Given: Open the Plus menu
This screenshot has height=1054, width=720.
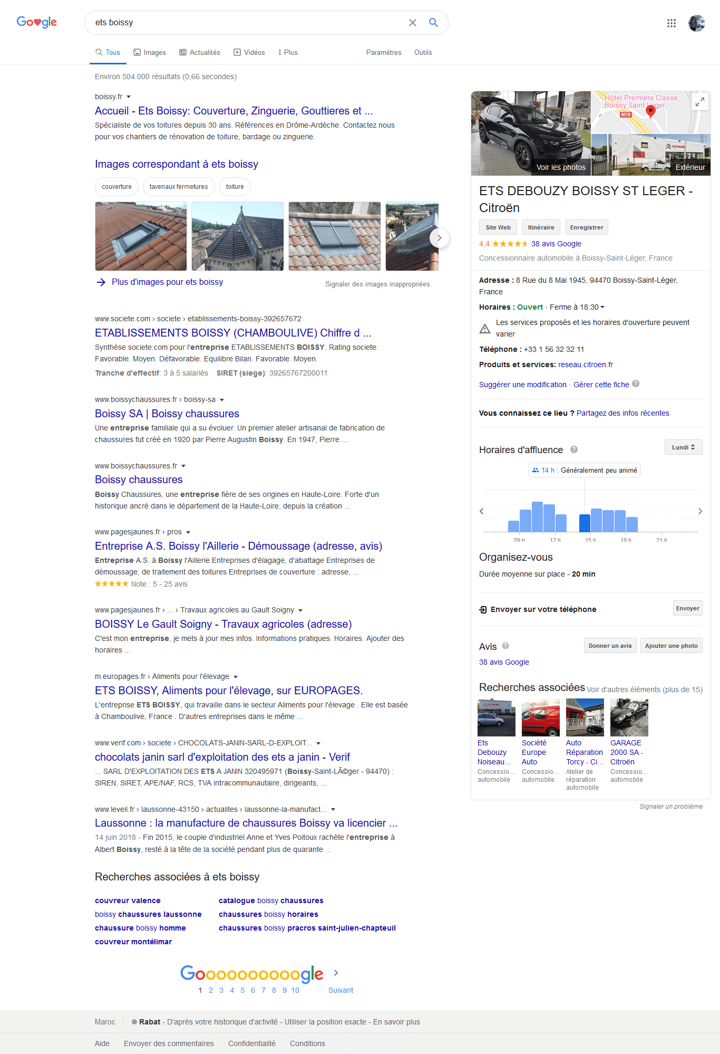Looking at the screenshot, I should [288, 52].
